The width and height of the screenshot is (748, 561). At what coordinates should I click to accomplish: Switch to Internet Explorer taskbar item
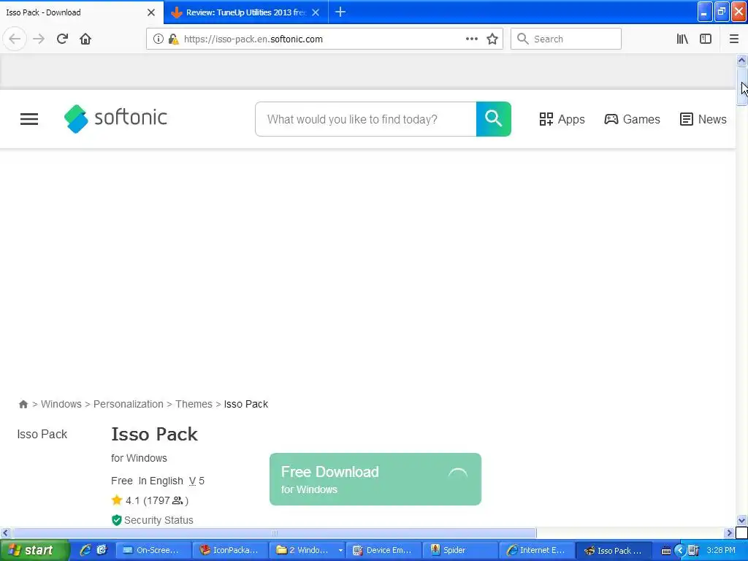537,550
